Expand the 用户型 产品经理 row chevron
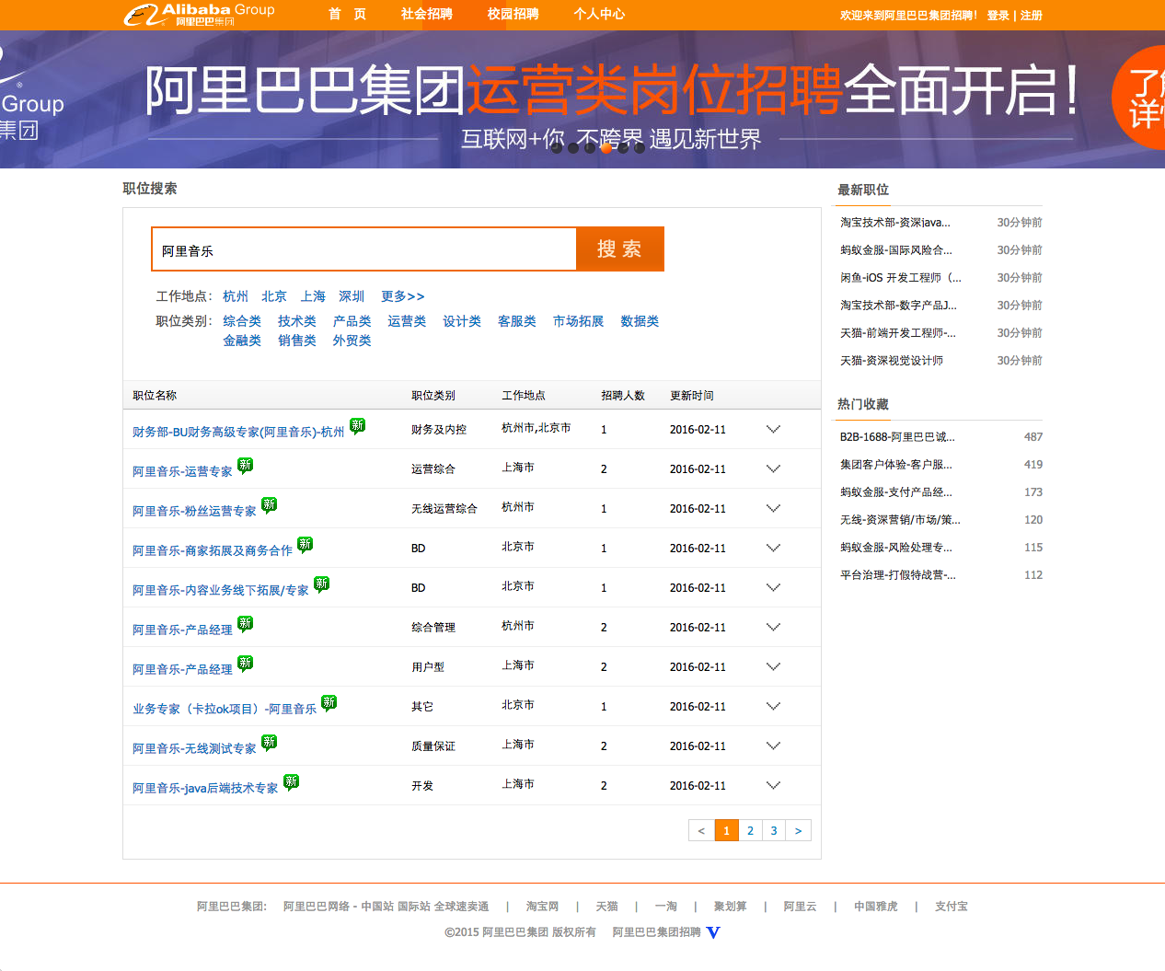Screen dimensions: 1165x971 773,666
